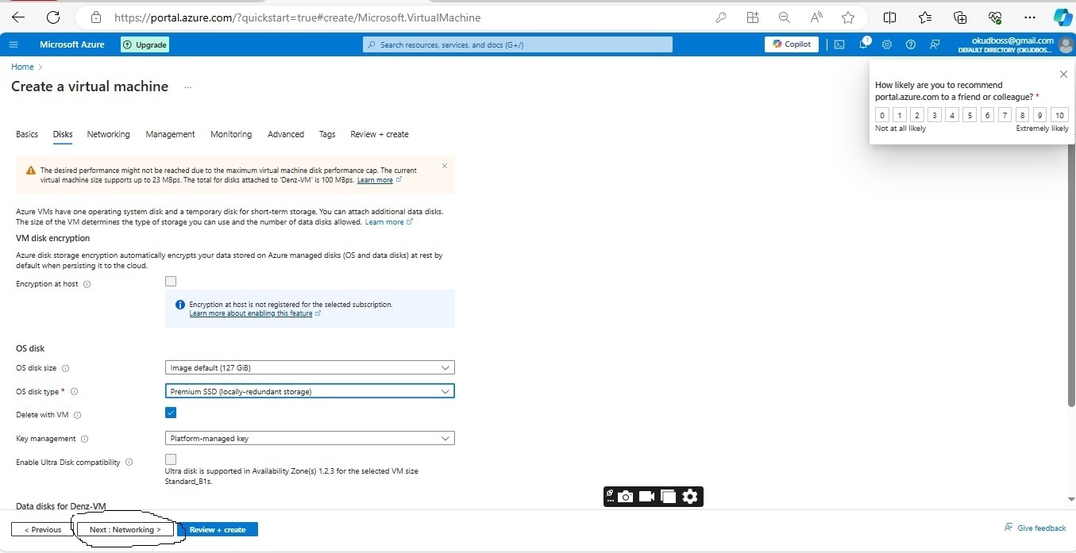The height and width of the screenshot is (553, 1076).
Task: Open the account avatar menu
Action: (1066, 44)
